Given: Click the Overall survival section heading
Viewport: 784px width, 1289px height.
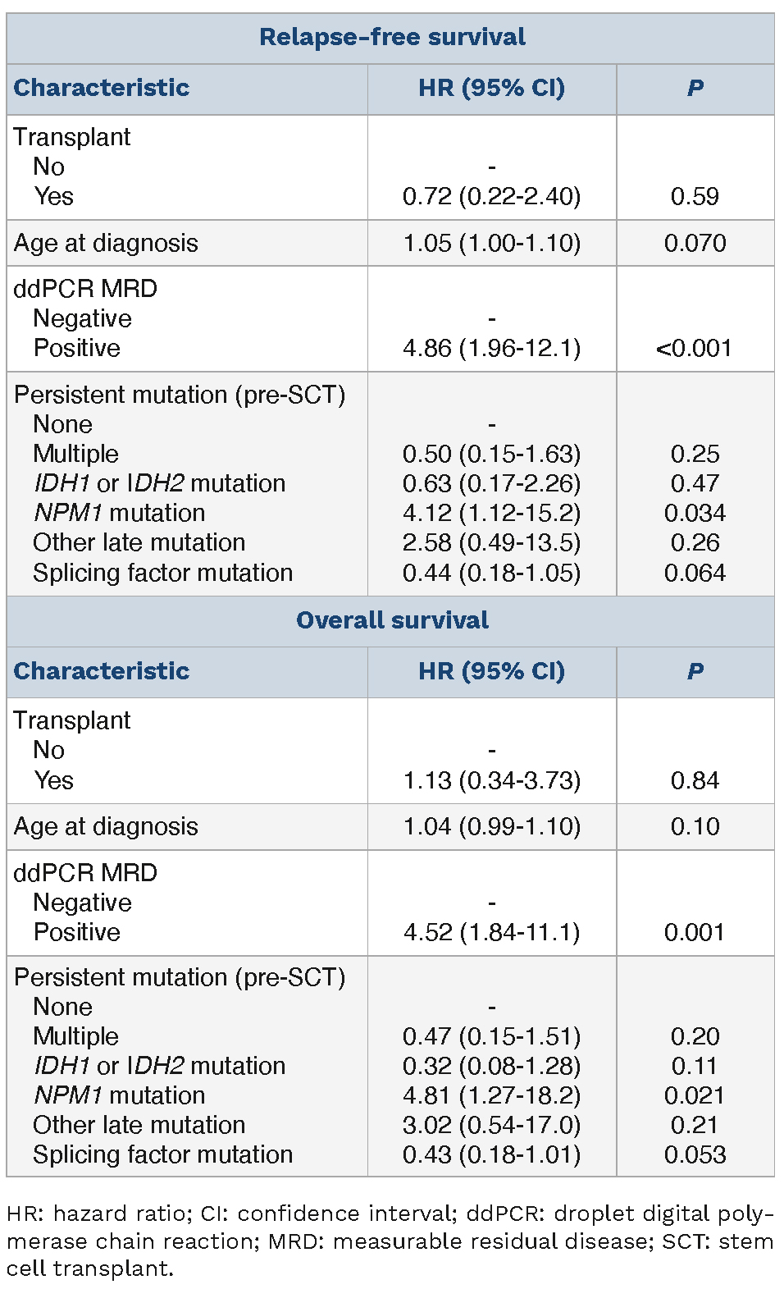Looking at the screenshot, I should (x=392, y=620).
